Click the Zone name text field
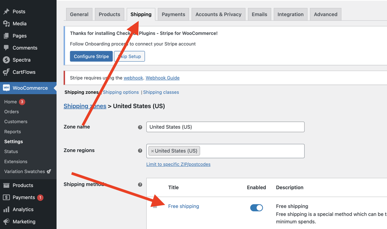The image size is (387, 229). tap(225, 127)
